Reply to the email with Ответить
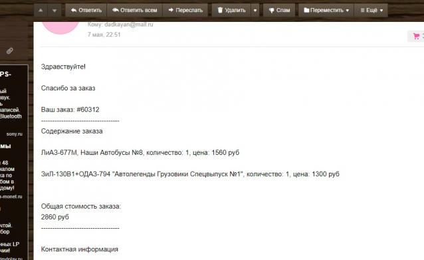Screen dimensions: 424x260 [86, 10]
